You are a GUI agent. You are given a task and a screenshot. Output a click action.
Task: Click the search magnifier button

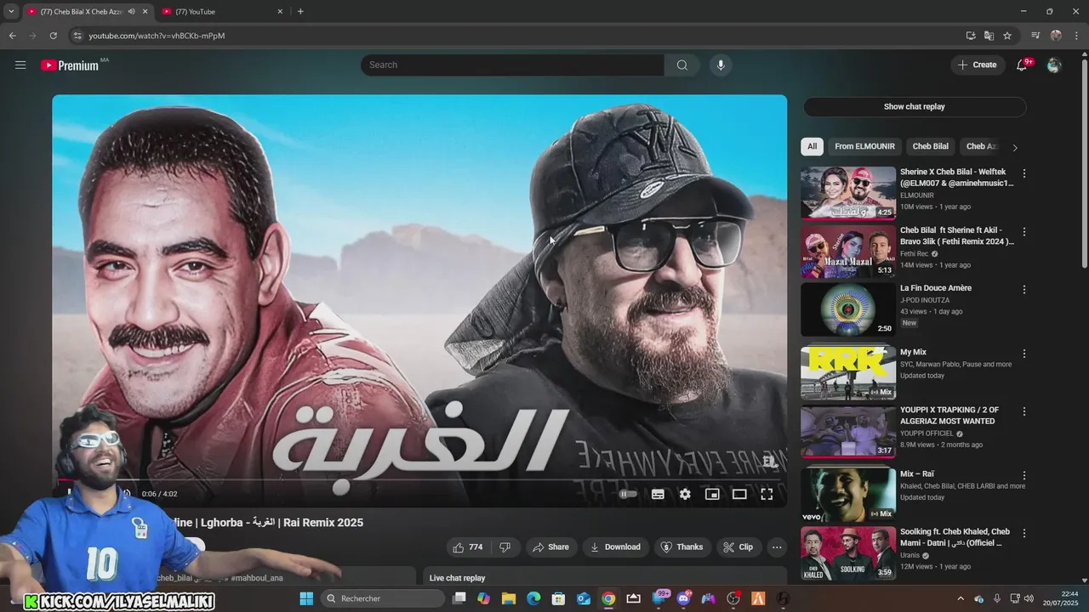(x=681, y=65)
